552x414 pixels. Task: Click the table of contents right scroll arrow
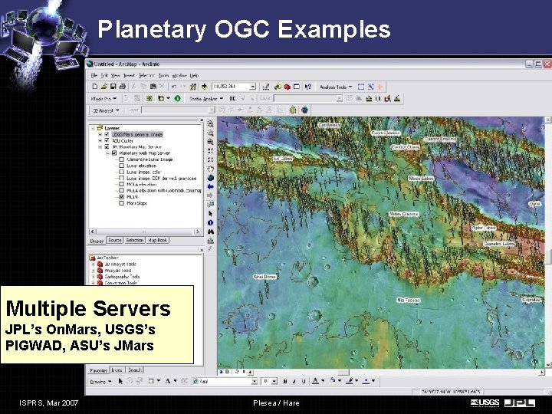pyautogui.click(x=198, y=232)
